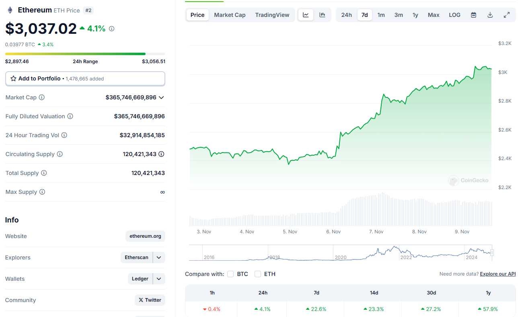Click the 24h low value $2,897.46
Image resolution: width=518 pixels, height=317 pixels.
click(17, 62)
